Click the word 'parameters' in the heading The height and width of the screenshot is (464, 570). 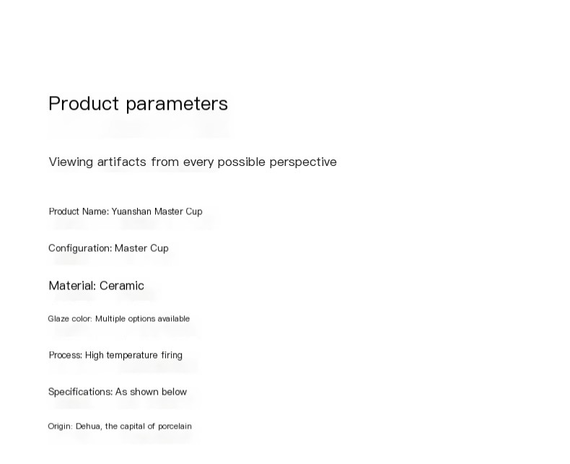(177, 104)
